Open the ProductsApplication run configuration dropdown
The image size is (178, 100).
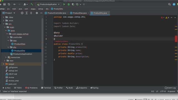click(x=48, y=4)
